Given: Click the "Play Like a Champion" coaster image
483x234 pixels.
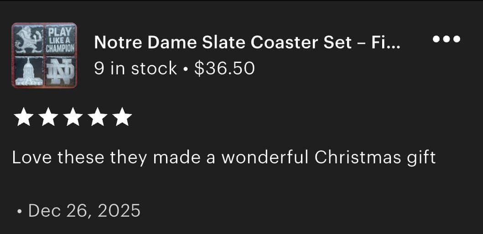Looking at the screenshot, I should (60, 39).
